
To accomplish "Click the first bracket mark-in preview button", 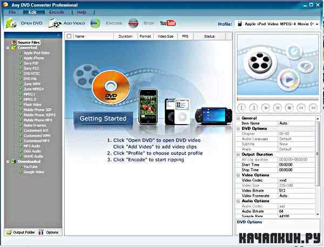I will [241, 108].
